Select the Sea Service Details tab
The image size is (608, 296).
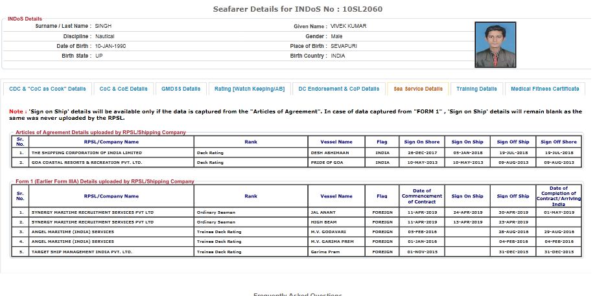418,89
